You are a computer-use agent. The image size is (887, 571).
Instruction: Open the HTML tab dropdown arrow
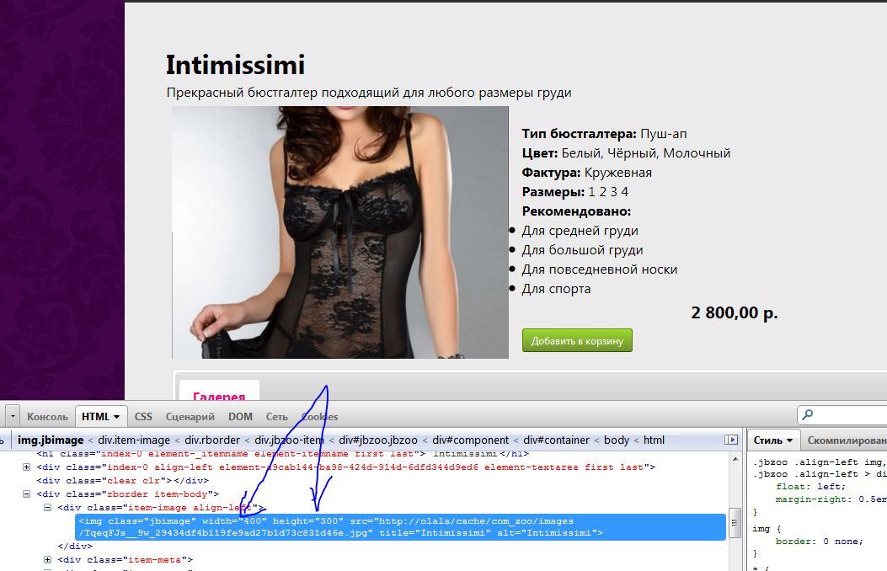[116, 417]
